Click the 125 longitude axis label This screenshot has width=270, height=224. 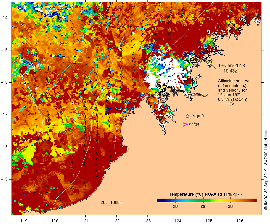(x=209, y=221)
